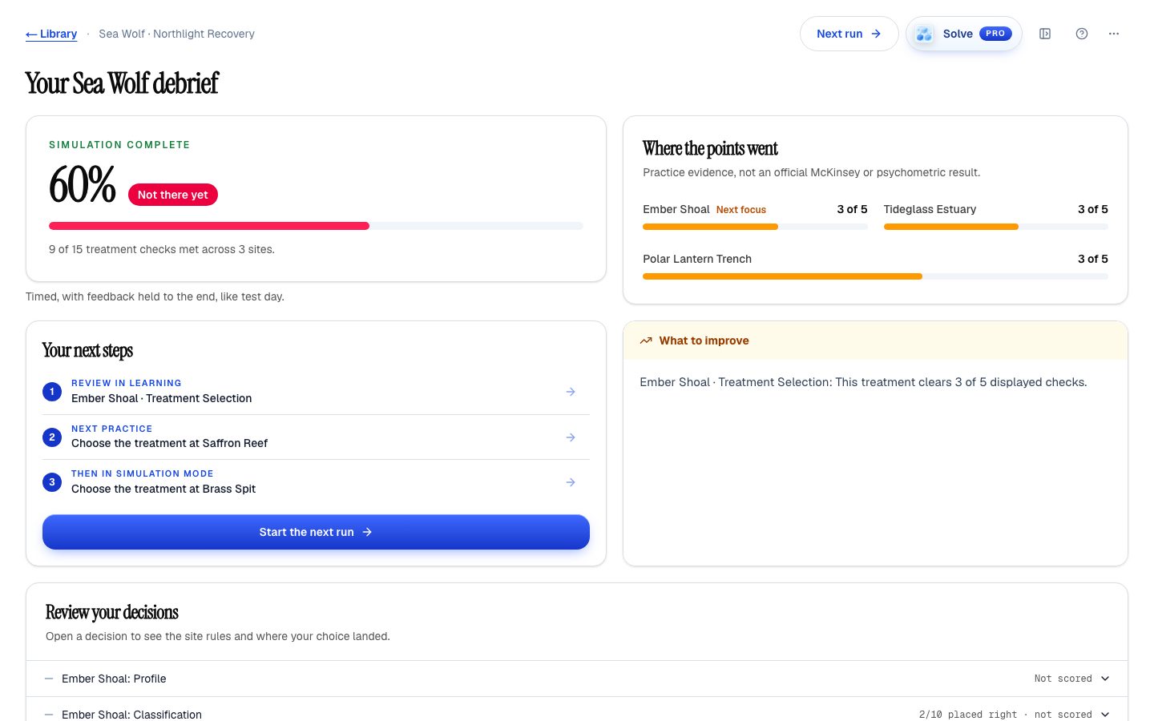Click the 60% overall score progress bar

(316, 226)
